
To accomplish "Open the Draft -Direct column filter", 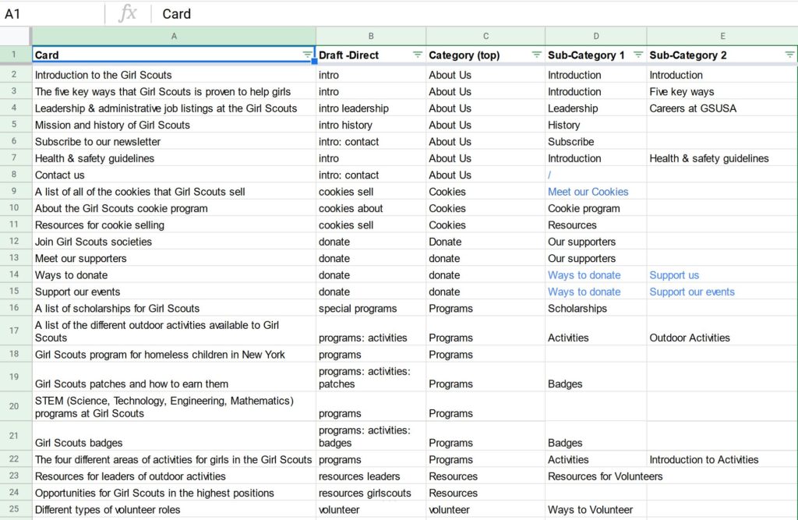I will (418, 55).
